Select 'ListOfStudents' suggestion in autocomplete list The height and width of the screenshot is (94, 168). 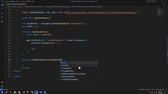coord(79,79)
